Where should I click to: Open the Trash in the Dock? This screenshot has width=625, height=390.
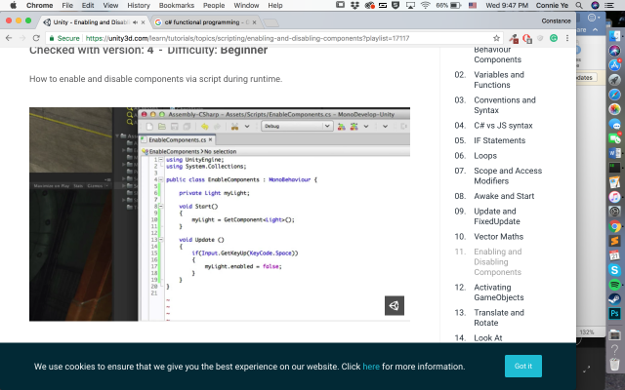click(x=614, y=364)
